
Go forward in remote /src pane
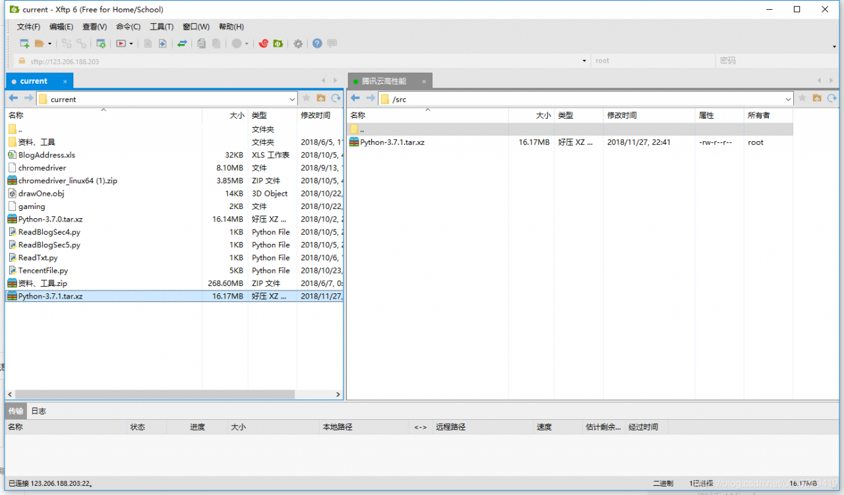[x=371, y=98]
